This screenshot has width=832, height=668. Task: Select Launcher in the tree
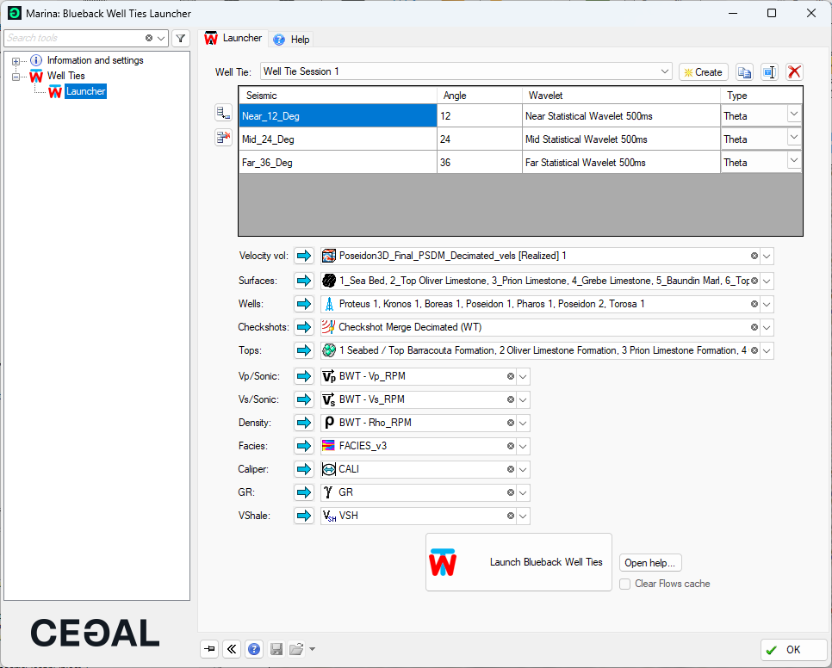tap(85, 91)
